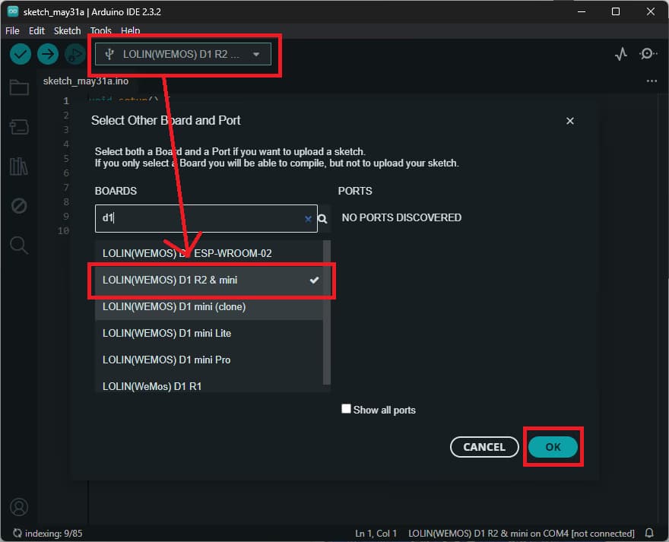669x542 pixels.
Task: Open the Serial Plotter icon
Action: [x=621, y=54]
